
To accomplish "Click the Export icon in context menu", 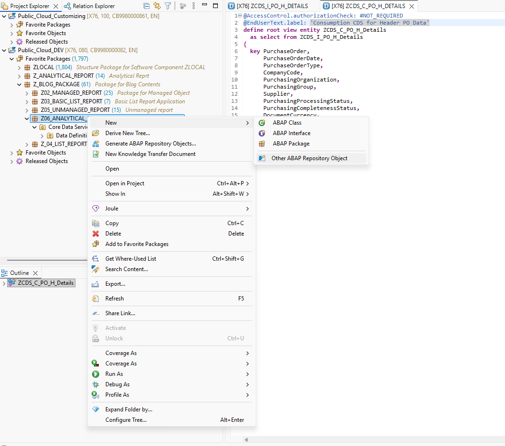I will (96, 284).
